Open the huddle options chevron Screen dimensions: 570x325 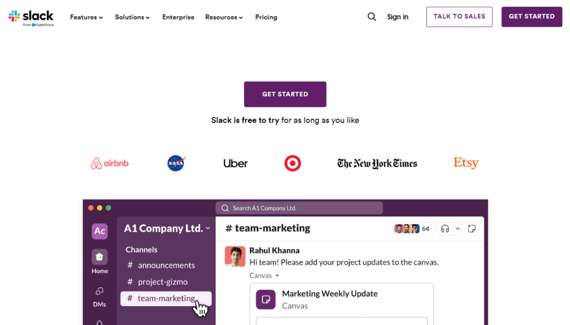click(458, 228)
